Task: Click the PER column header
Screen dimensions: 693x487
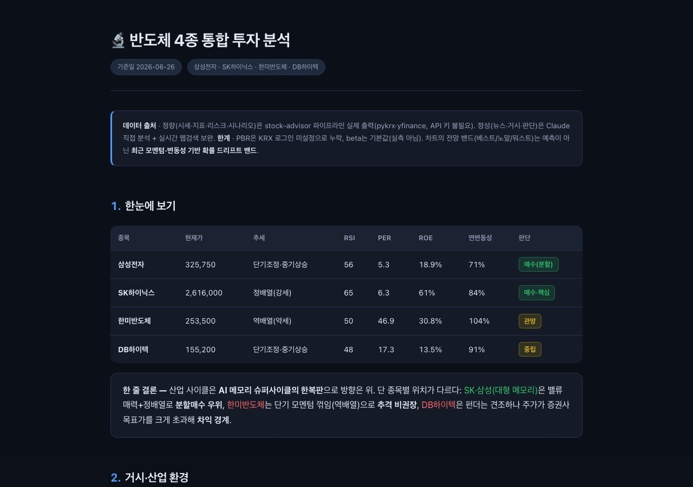Action: (x=384, y=238)
